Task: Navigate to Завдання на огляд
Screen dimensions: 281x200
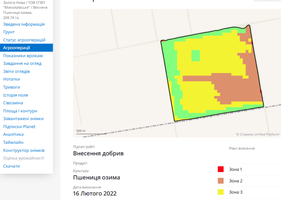Action: 22,63
